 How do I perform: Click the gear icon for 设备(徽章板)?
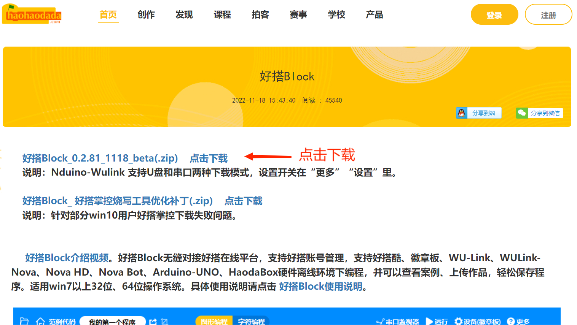(x=458, y=322)
